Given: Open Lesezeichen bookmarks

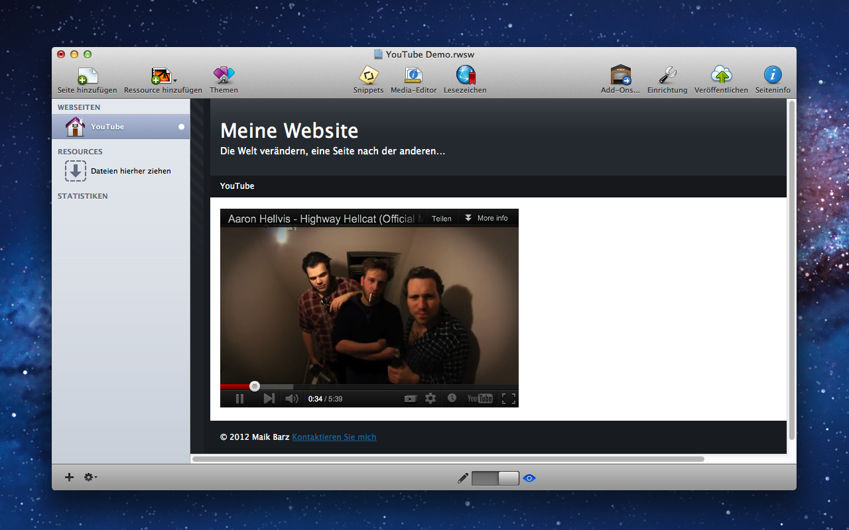Looking at the screenshot, I should (465, 81).
